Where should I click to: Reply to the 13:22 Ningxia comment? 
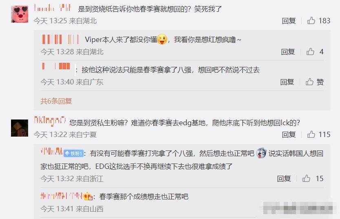coord(289,135)
